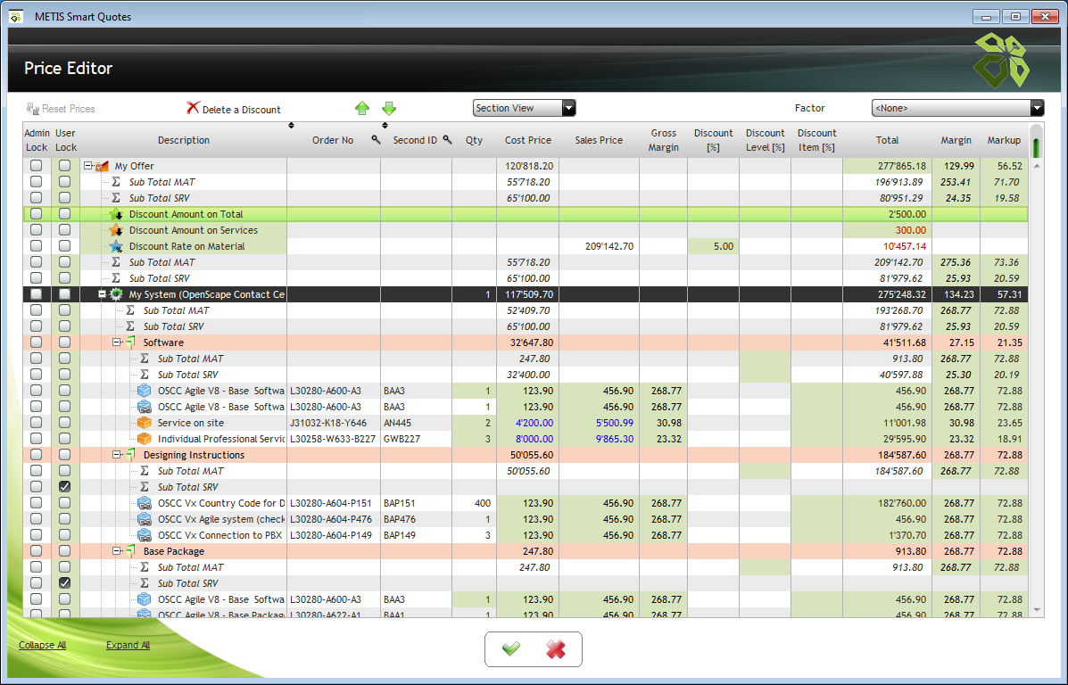
Task: Collapse the My System node
Action: 103,294
